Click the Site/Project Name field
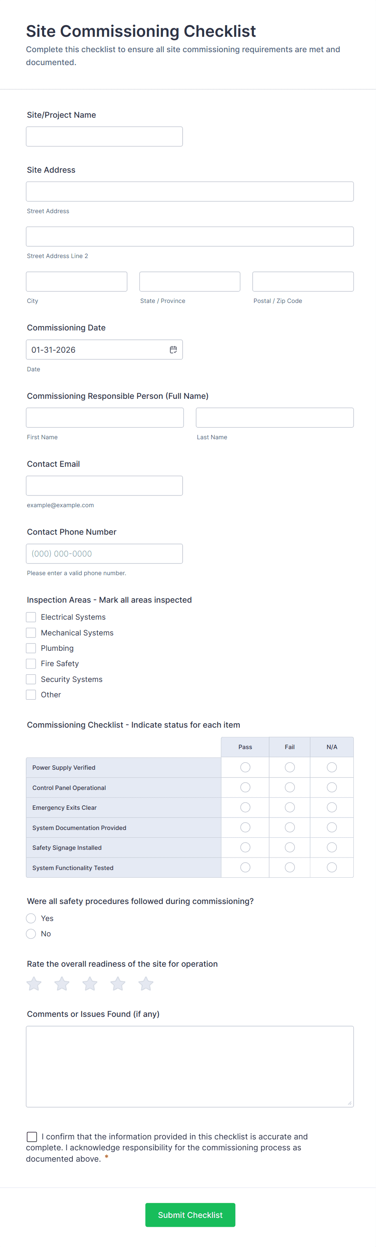376x1247 pixels. tap(105, 137)
